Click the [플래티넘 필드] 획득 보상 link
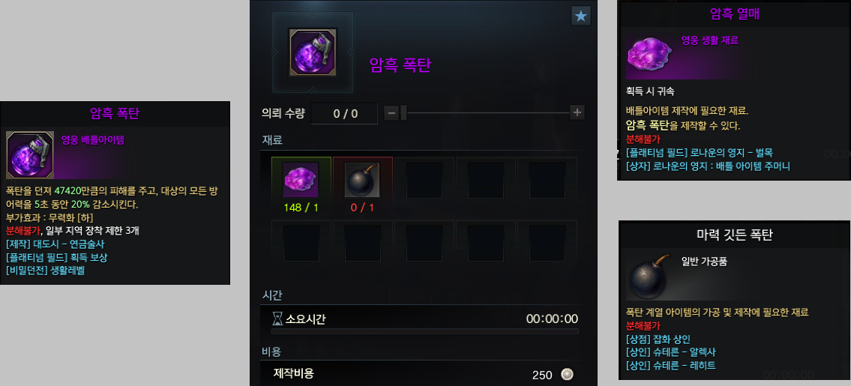This screenshot has height=386, width=851. click(56, 257)
